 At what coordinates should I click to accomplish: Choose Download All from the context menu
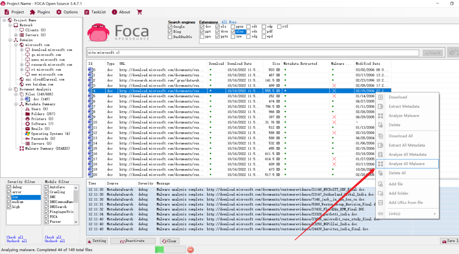tap(407, 136)
